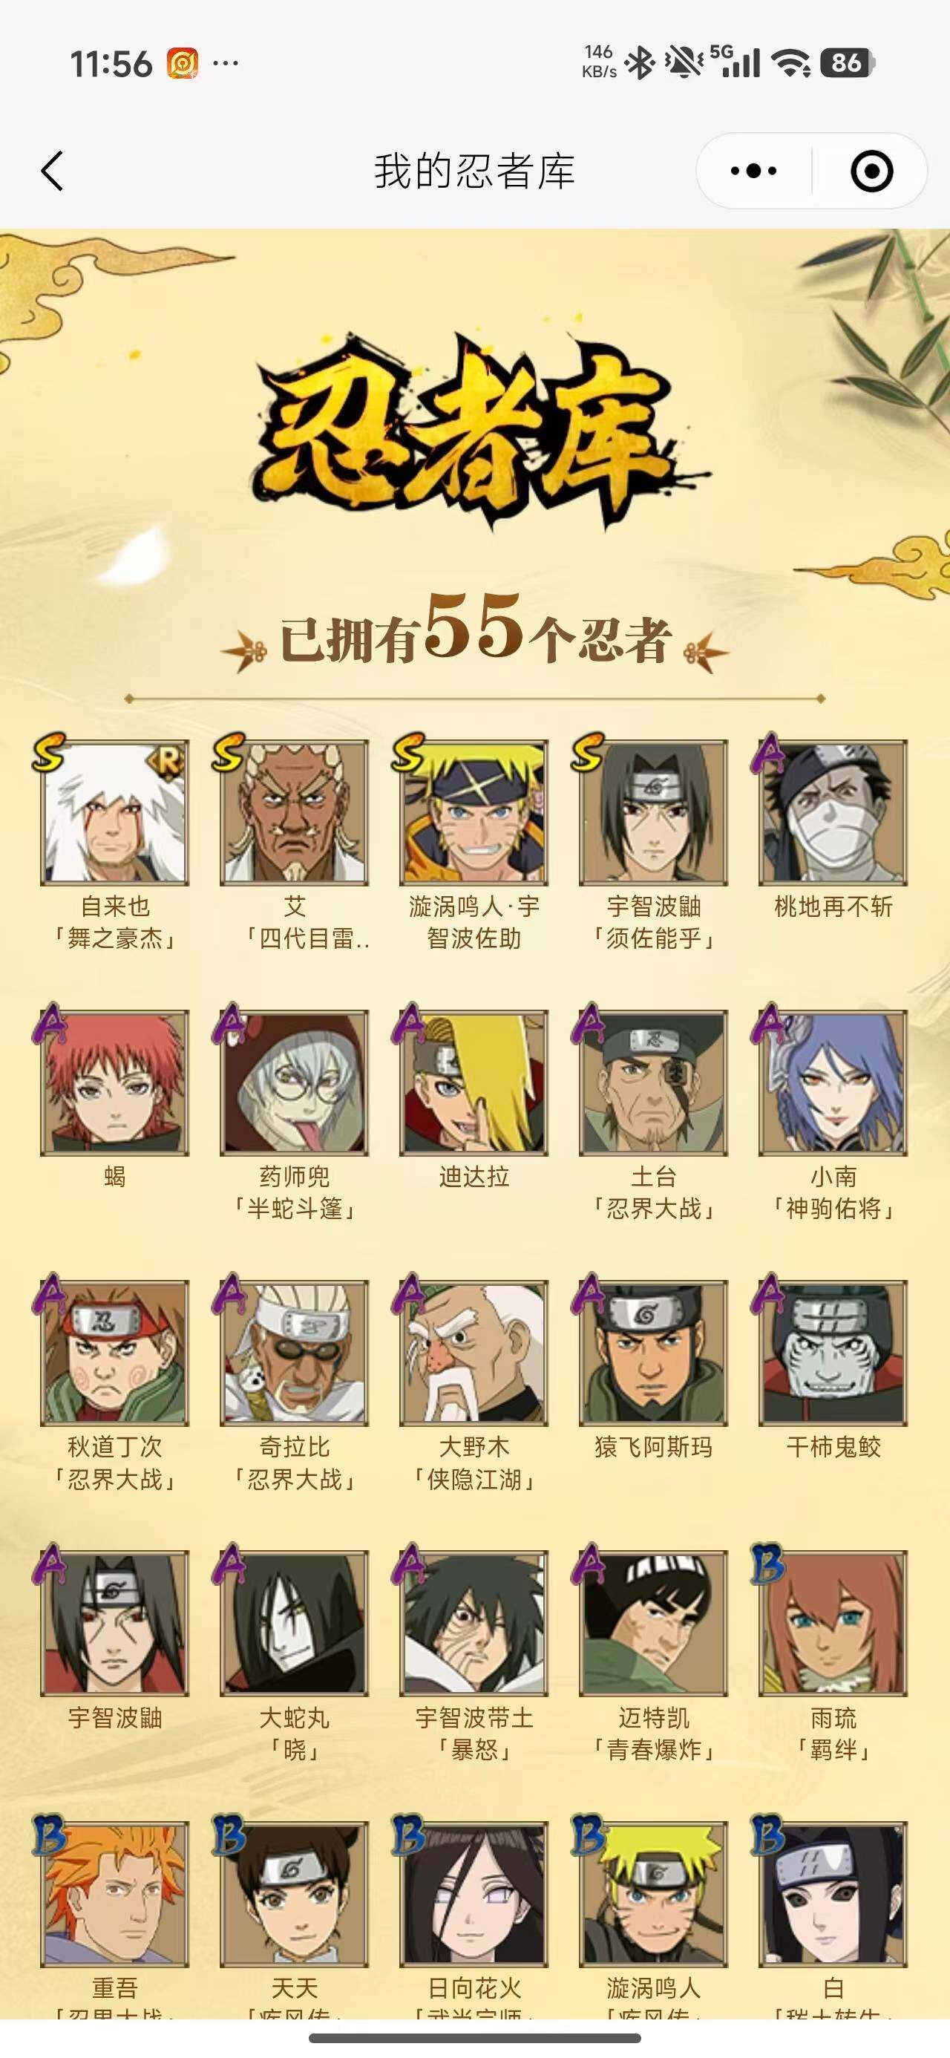
Task: Click the 猿飞阿斯玛 name label
Action: pyautogui.click(x=654, y=1447)
